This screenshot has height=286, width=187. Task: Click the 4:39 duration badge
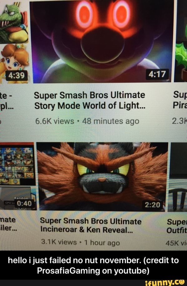(17, 75)
